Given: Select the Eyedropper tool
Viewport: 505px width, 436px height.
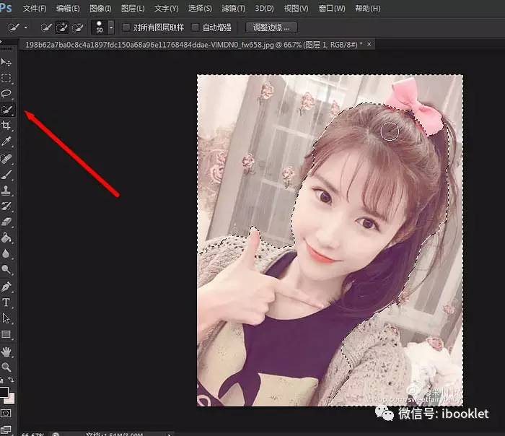Looking at the screenshot, I should tap(6, 141).
